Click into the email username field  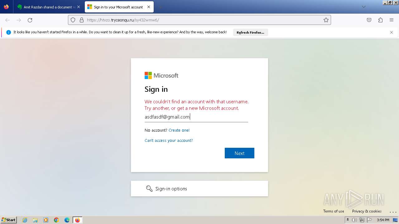(x=196, y=117)
